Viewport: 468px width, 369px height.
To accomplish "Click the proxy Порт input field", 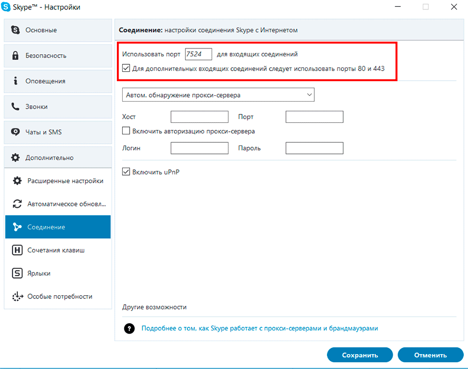I will pos(314,116).
